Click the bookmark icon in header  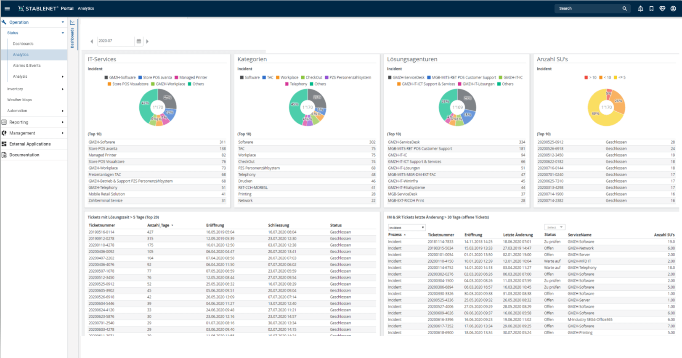click(651, 8)
